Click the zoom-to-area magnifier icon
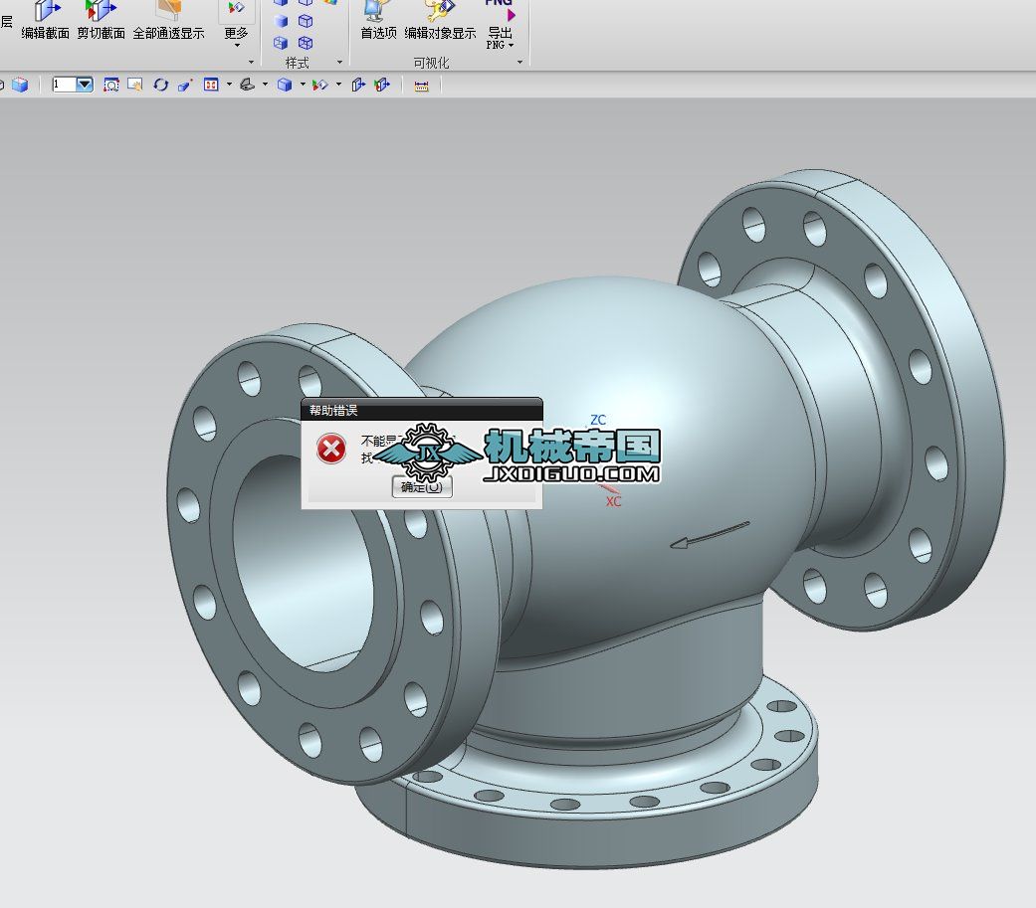The image size is (1036, 908). 111,86
